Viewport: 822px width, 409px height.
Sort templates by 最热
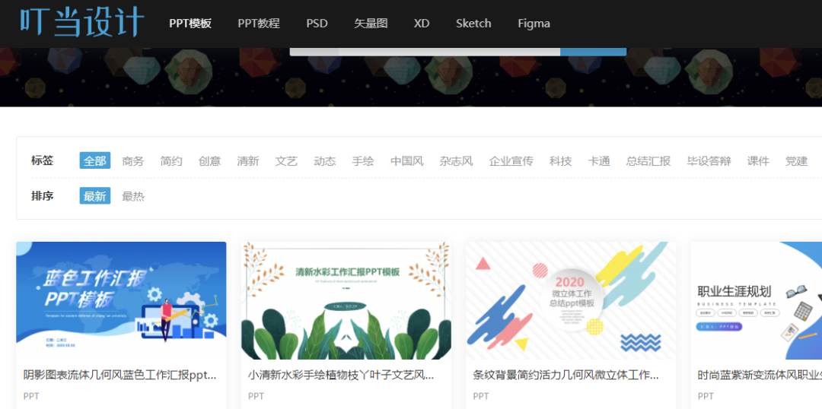[x=133, y=196]
